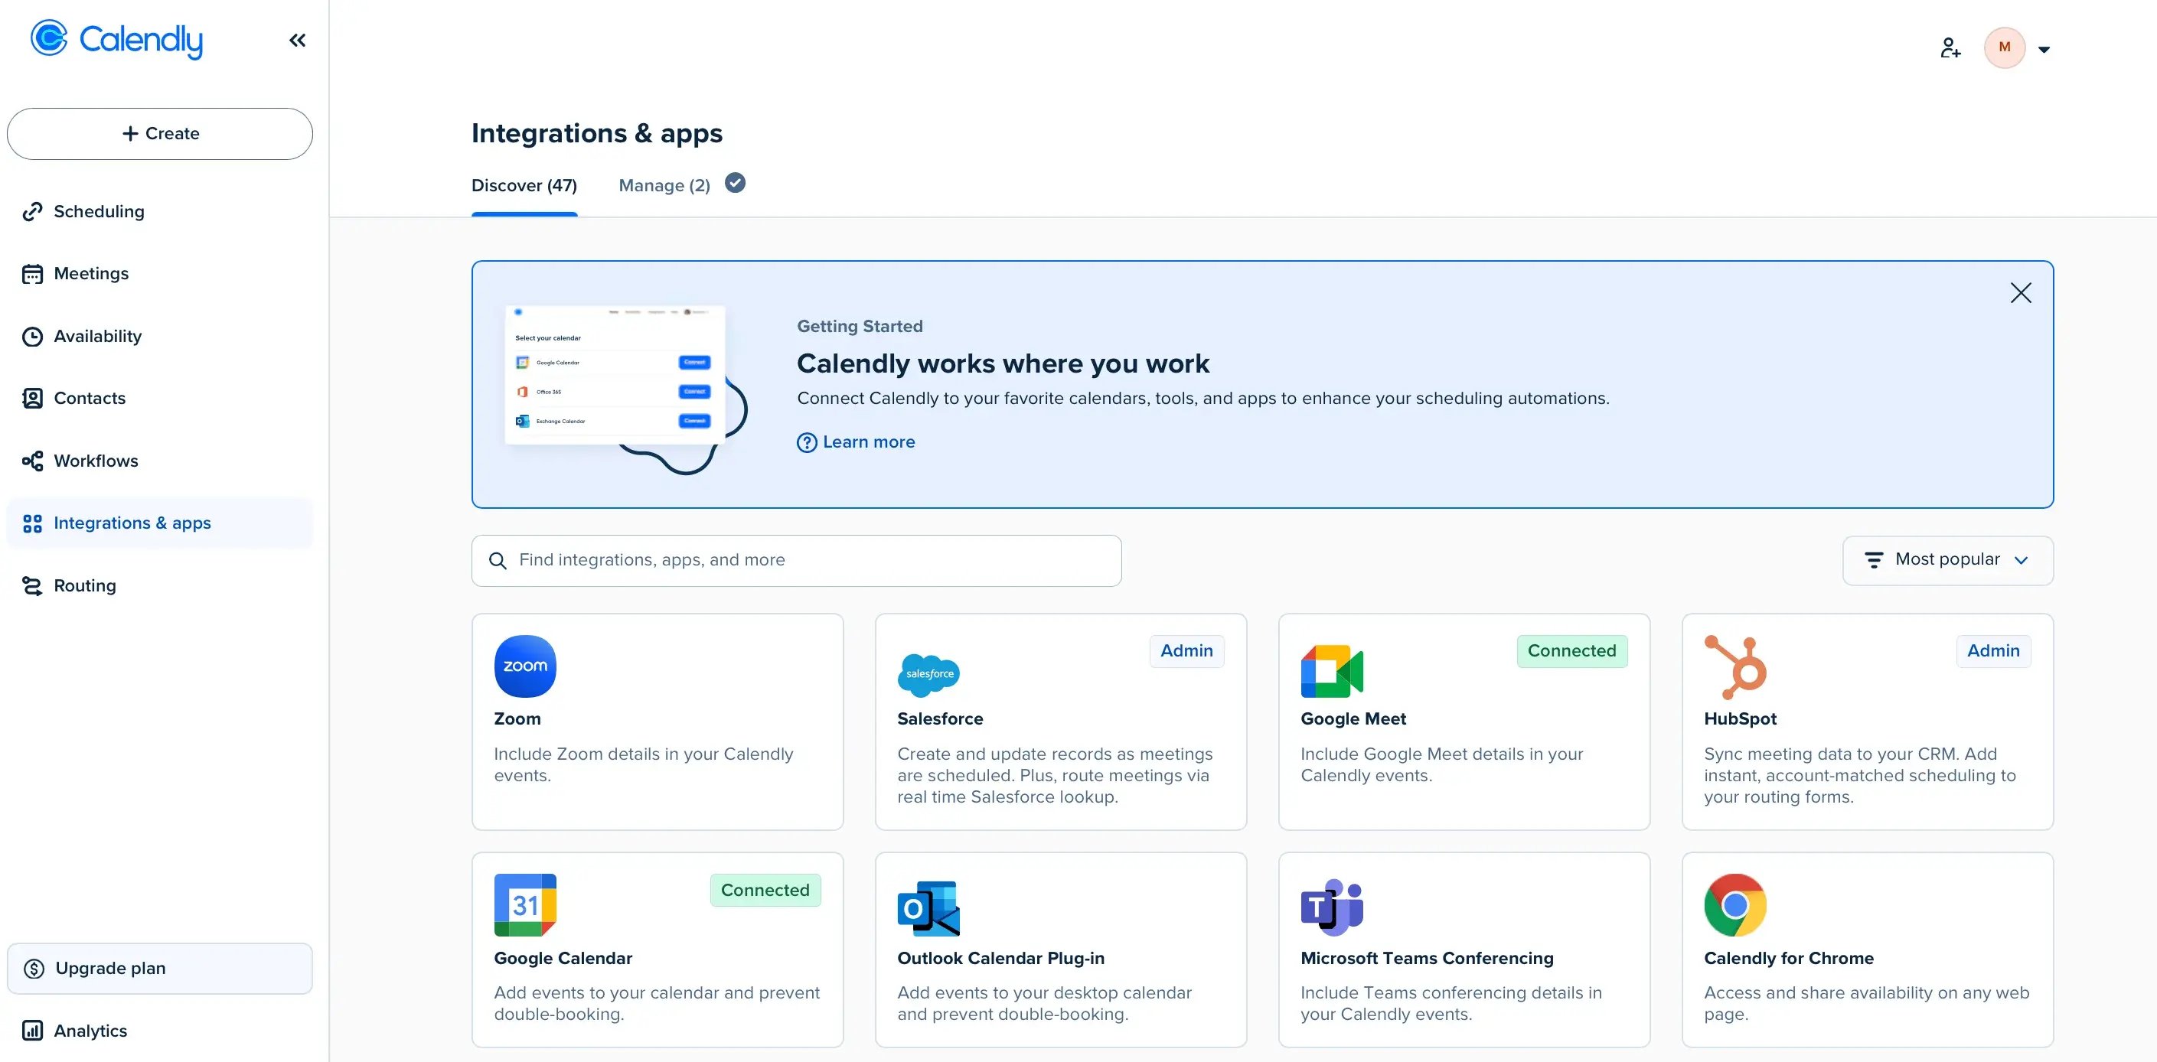Open the HubSpot integration title
This screenshot has width=2157, height=1062.
pos(1740,719)
